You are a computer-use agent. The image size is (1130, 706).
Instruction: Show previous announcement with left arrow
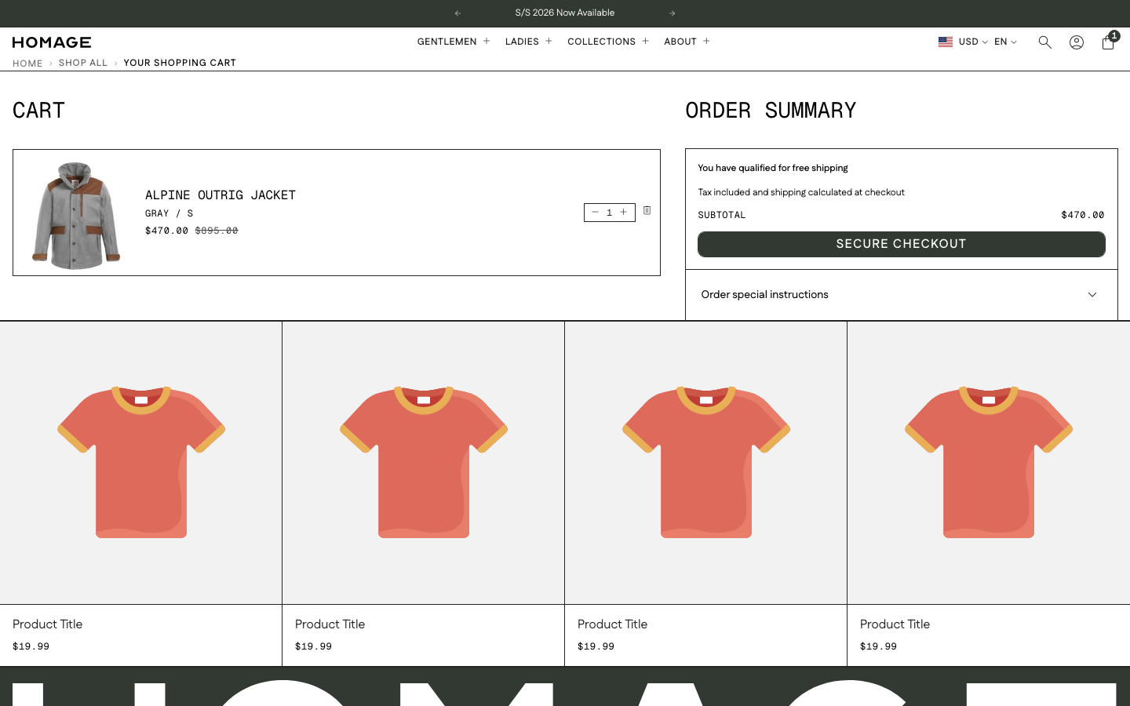pos(457,13)
